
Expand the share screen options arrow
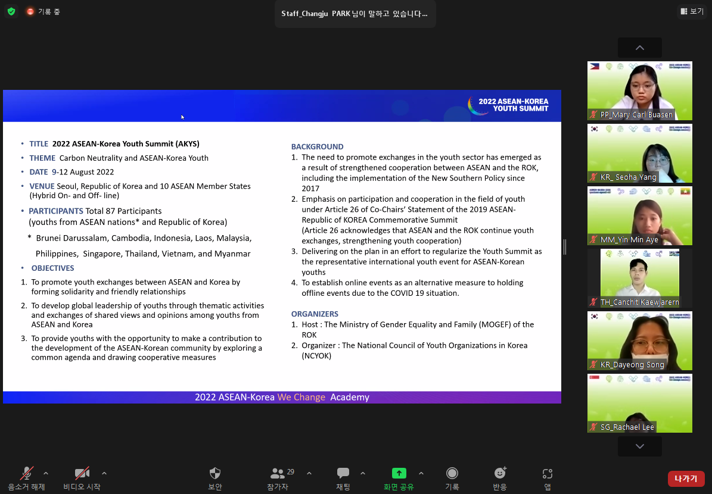pos(421,474)
